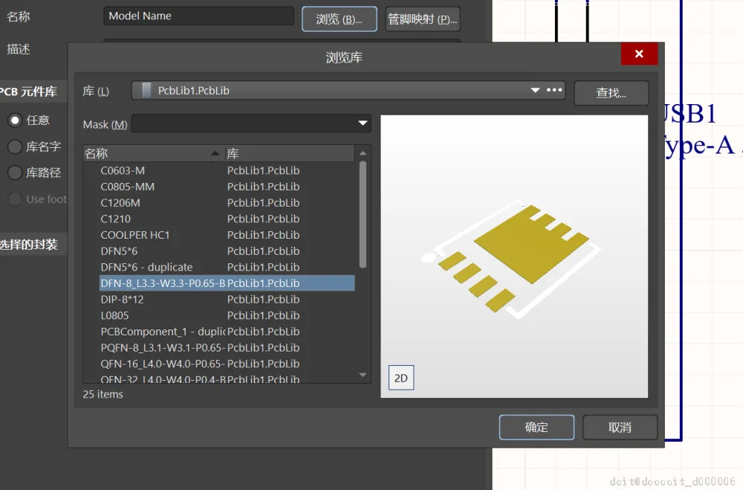Click the 2D view toggle button
Viewport: 743px width, 490px height.
pyautogui.click(x=401, y=378)
